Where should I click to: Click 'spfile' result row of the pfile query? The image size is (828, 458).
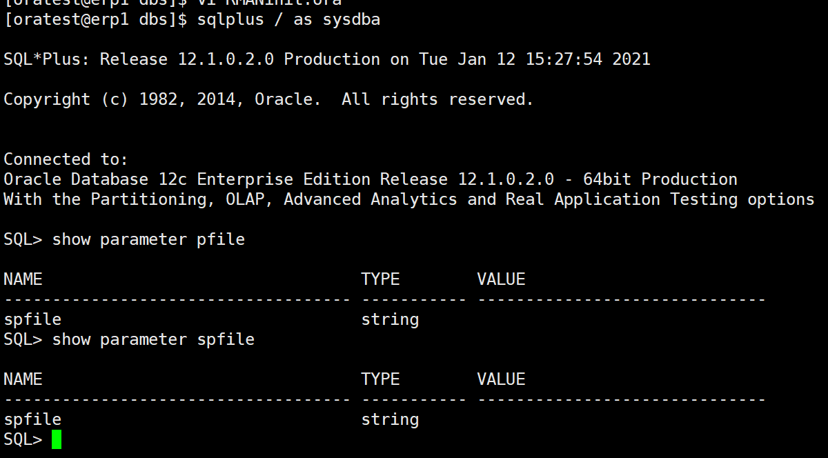(x=32, y=319)
